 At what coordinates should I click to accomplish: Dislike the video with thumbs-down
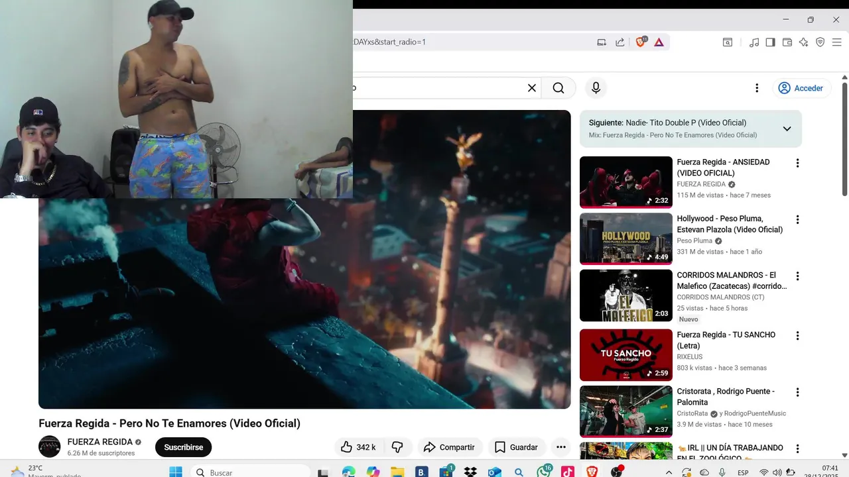[x=397, y=447]
